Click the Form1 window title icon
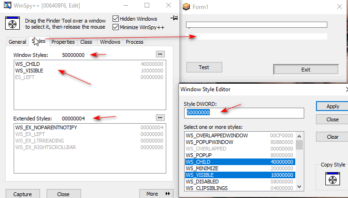 point(186,6)
